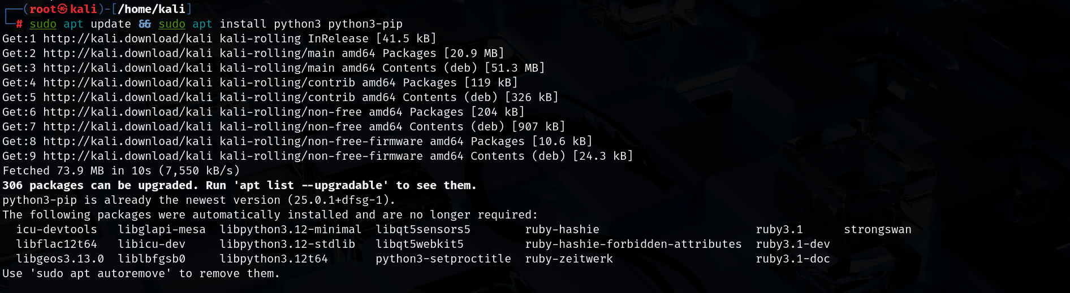Click python3-pip at the end of the command

[x=365, y=24]
